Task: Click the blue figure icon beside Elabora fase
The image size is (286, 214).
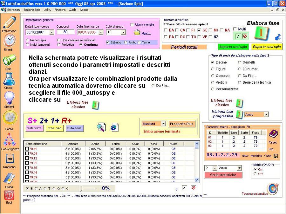Action: point(278,37)
